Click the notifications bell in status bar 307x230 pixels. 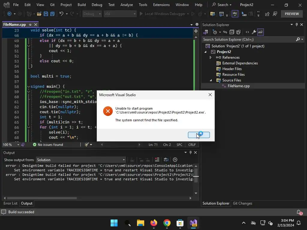tap(299, 212)
